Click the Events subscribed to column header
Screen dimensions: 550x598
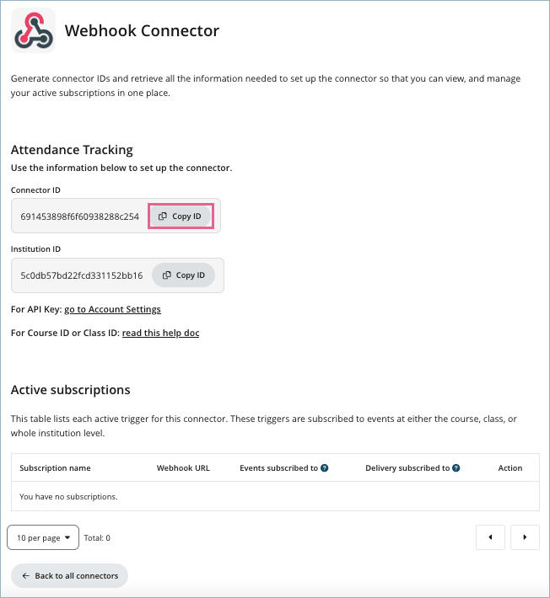click(x=278, y=468)
